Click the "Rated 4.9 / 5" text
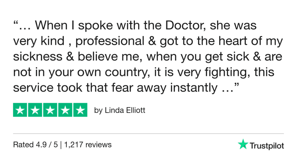 pyautogui.click(x=32, y=144)
